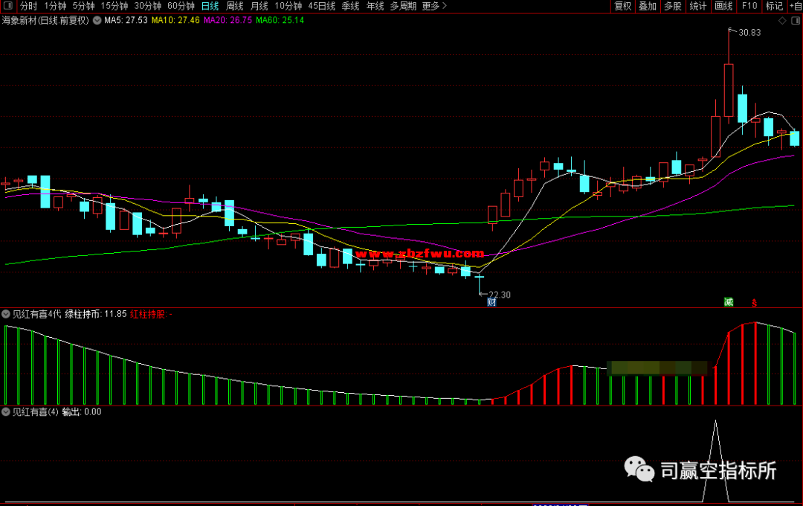
Task: Toggle left panel icon at top-left corner
Action: pyautogui.click(x=8, y=6)
